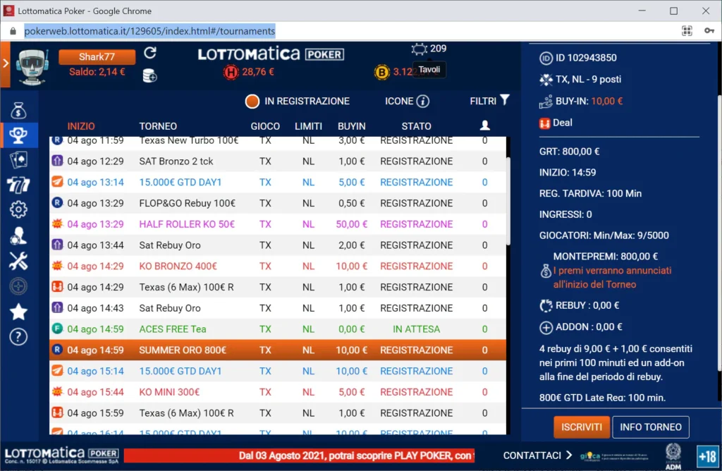Viewport: 722px width, 471px height.
Task: Expand the left side panel arrow
Action: tap(5, 63)
